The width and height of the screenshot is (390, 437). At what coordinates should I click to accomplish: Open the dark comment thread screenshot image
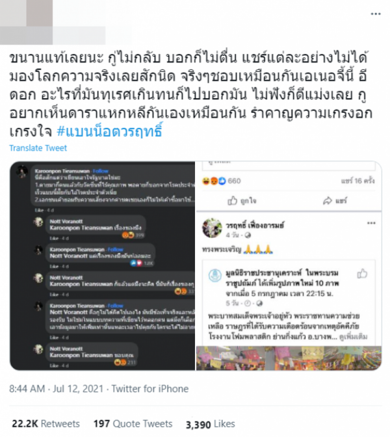click(102, 266)
